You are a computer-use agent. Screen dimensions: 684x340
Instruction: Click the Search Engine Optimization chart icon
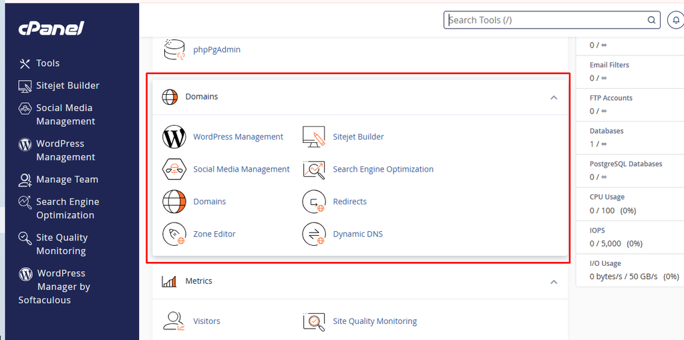point(314,169)
